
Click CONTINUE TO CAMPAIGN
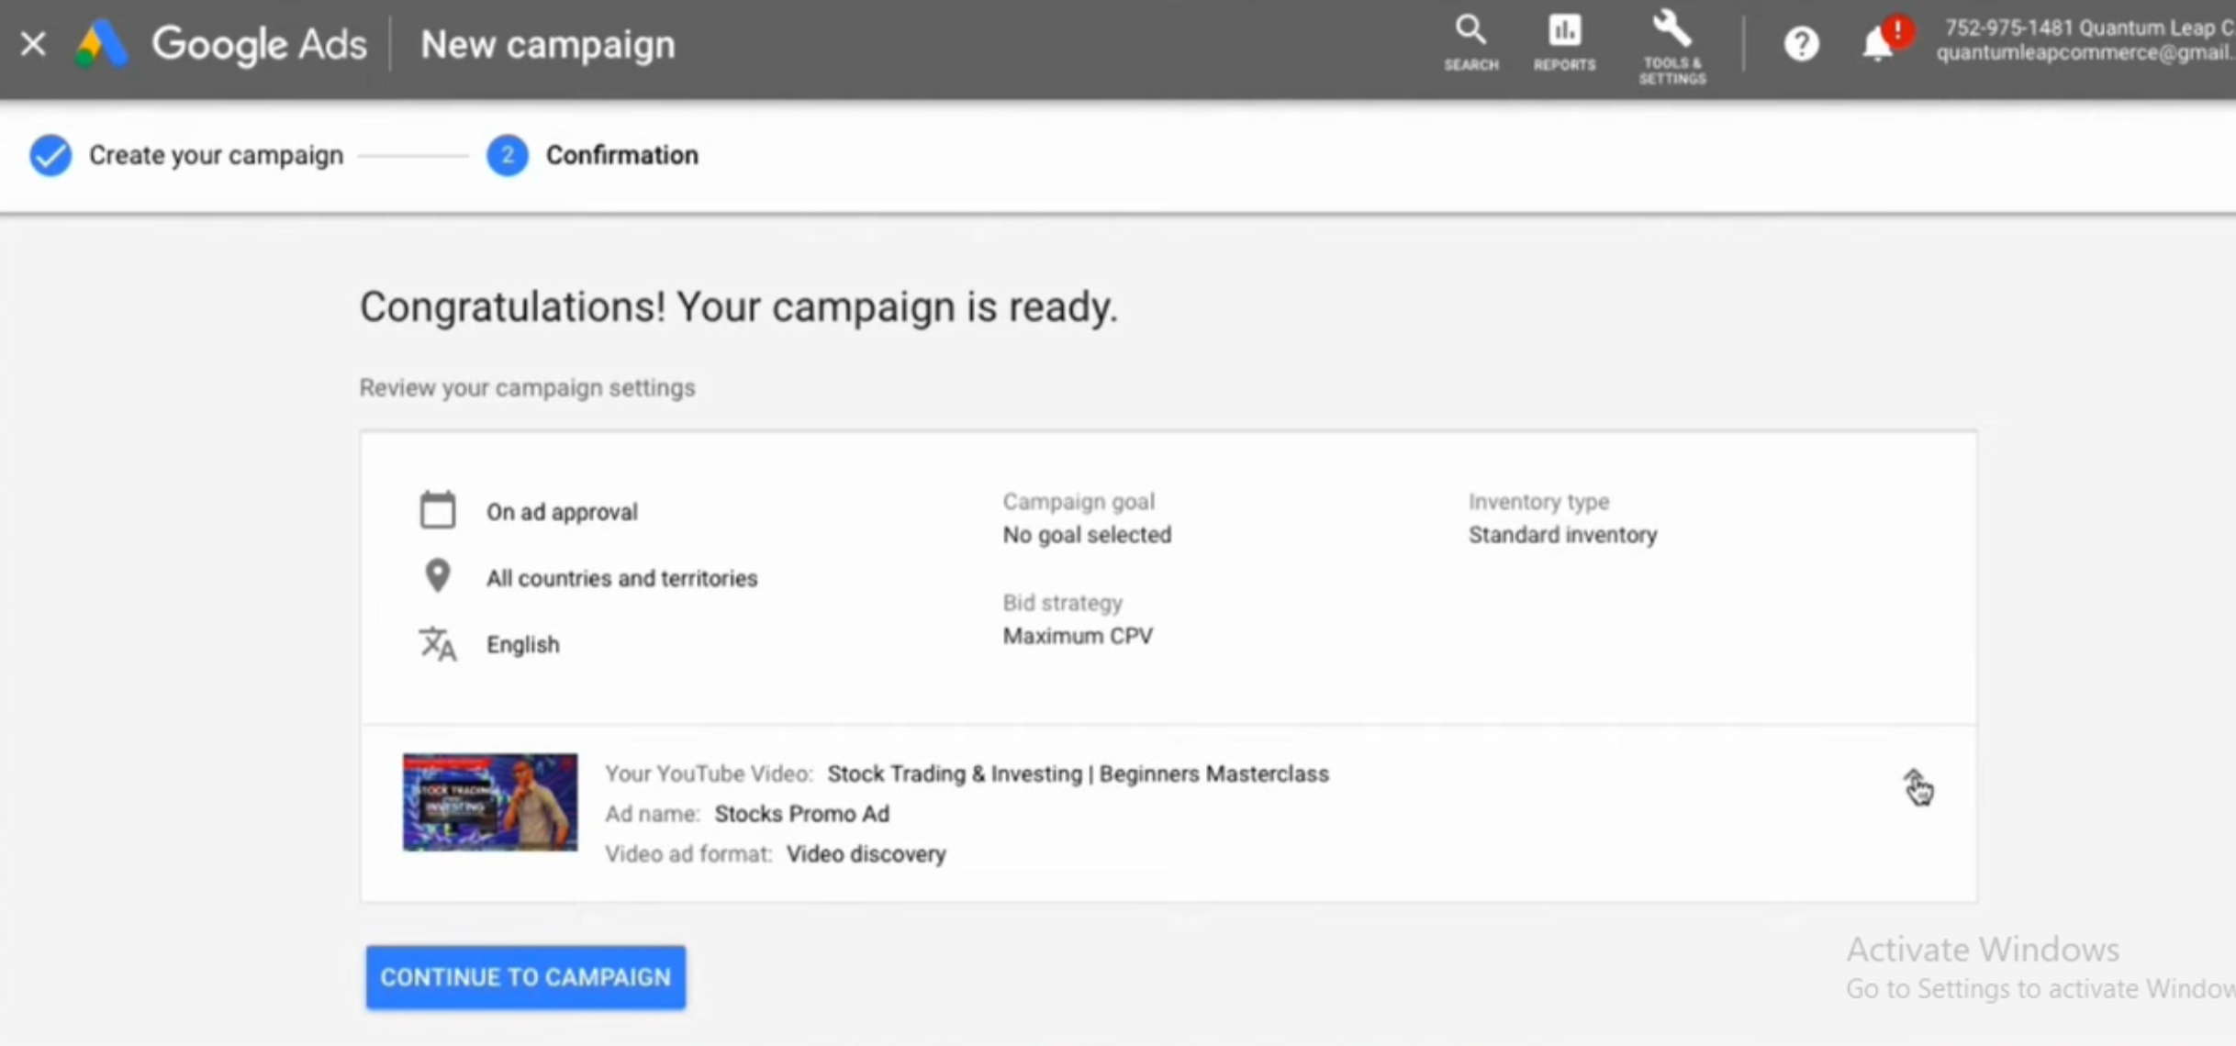click(x=525, y=976)
